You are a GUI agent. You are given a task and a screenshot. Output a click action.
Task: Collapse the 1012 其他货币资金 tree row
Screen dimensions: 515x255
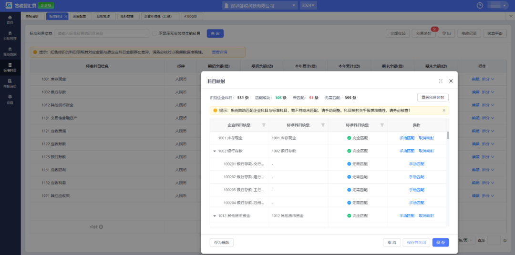click(215, 216)
